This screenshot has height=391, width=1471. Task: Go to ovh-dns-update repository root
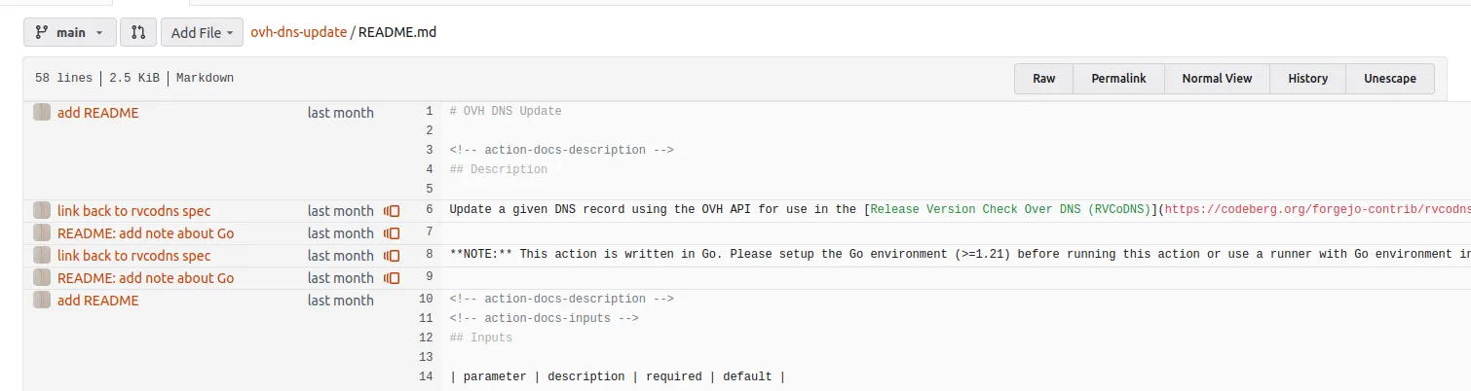pyautogui.click(x=298, y=32)
